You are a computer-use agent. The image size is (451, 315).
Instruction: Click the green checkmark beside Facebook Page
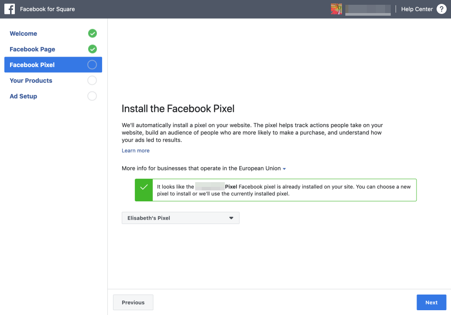[92, 49]
